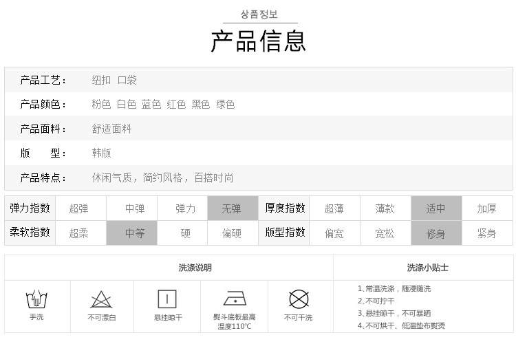The height and width of the screenshot is (344, 516).
Task: Click the 绿色 color name
Action: point(226,105)
